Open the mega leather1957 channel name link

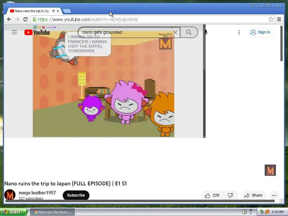click(x=37, y=193)
